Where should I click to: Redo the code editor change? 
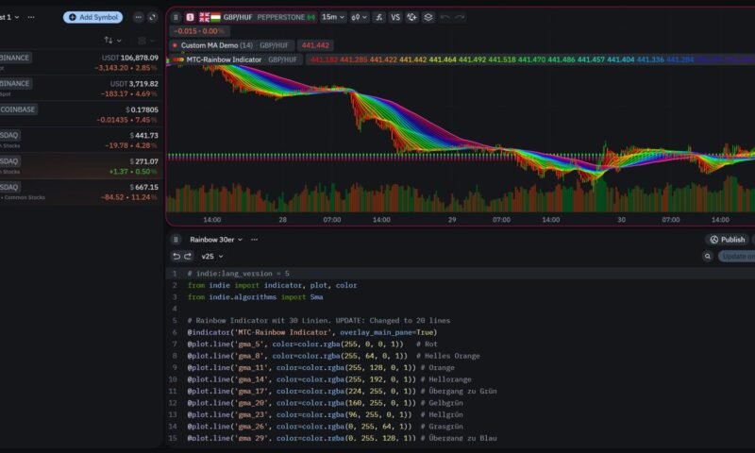tap(188, 256)
